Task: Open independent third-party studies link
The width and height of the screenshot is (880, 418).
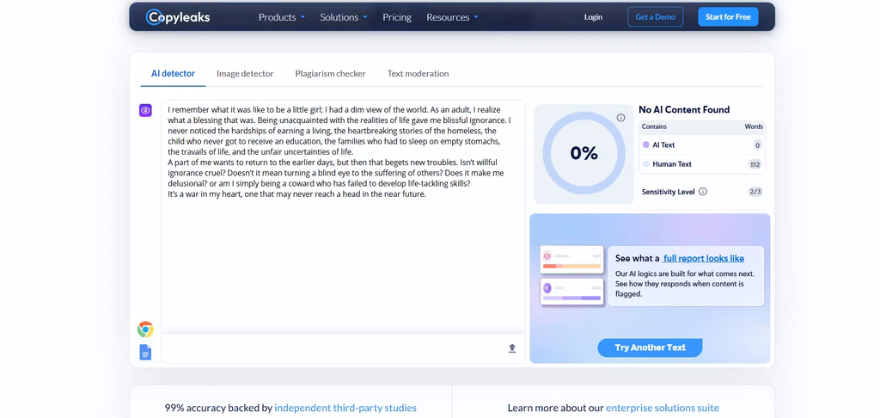Action: tap(345, 408)
